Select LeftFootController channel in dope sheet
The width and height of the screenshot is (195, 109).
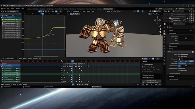point(10,74)
